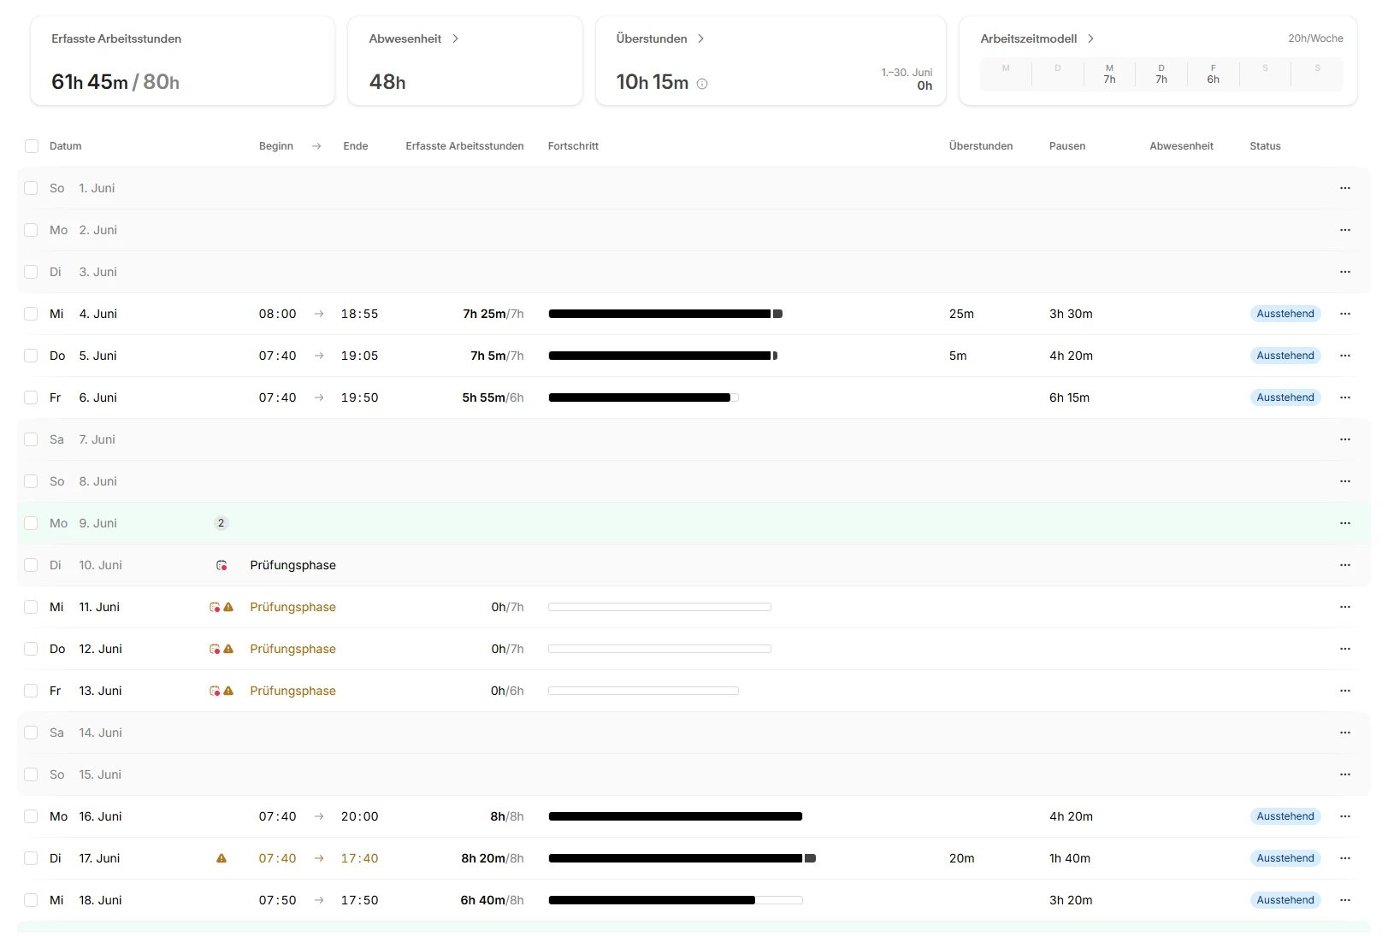Click the progress bar for 18. Juni
Viewport: 1388px width, 936px height.
[676, 900]
